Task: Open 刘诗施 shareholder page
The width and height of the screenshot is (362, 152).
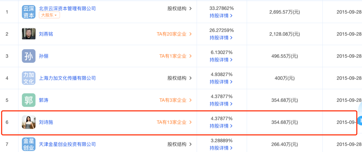Action: (x=46, y=122)
